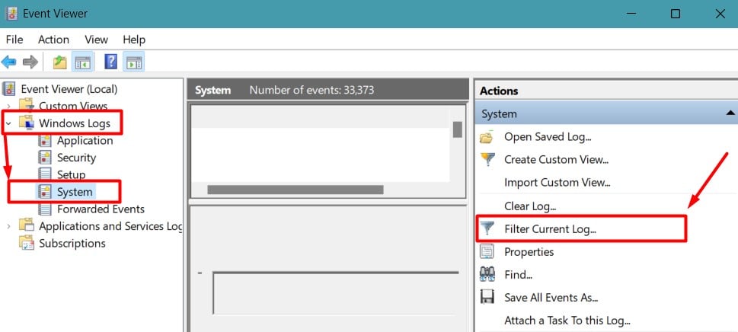Click Import Custom View... action
Screen dimensions: 738x332
tap(557, 182)
